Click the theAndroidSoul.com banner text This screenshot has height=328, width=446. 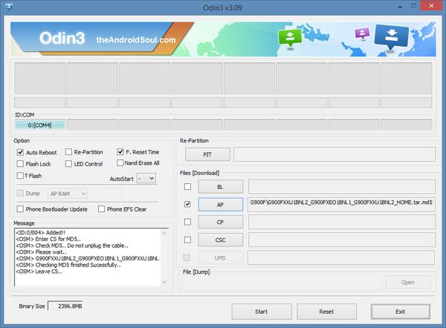[136, 40]
